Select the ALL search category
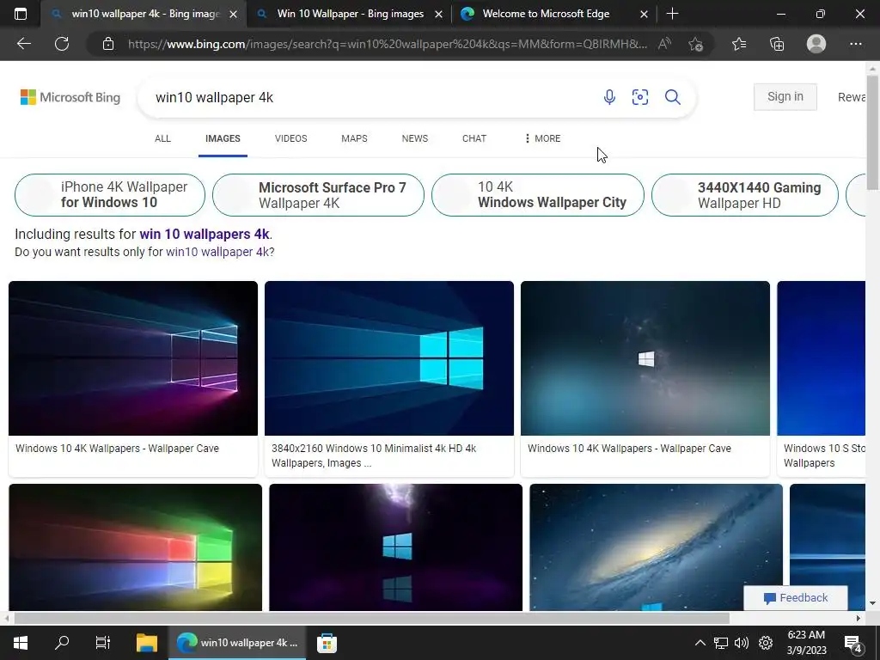880x660 pixels. (x=162, y=138)
